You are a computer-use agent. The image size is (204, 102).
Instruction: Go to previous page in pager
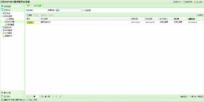(31, 96)
